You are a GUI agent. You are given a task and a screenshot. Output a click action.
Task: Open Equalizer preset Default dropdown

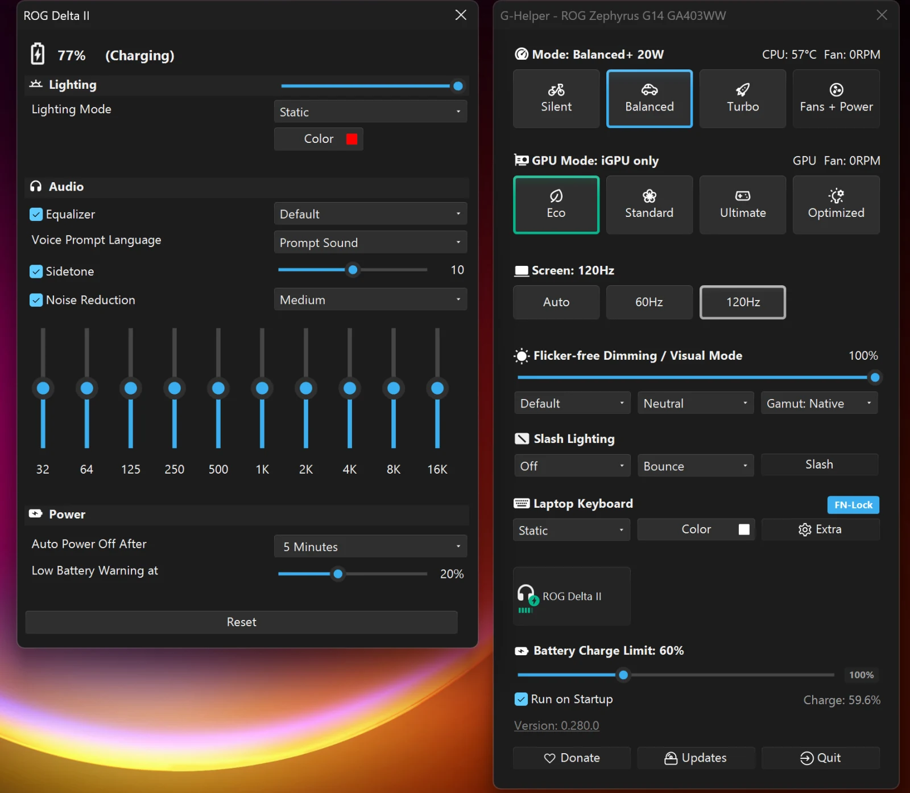pos(370,214)
